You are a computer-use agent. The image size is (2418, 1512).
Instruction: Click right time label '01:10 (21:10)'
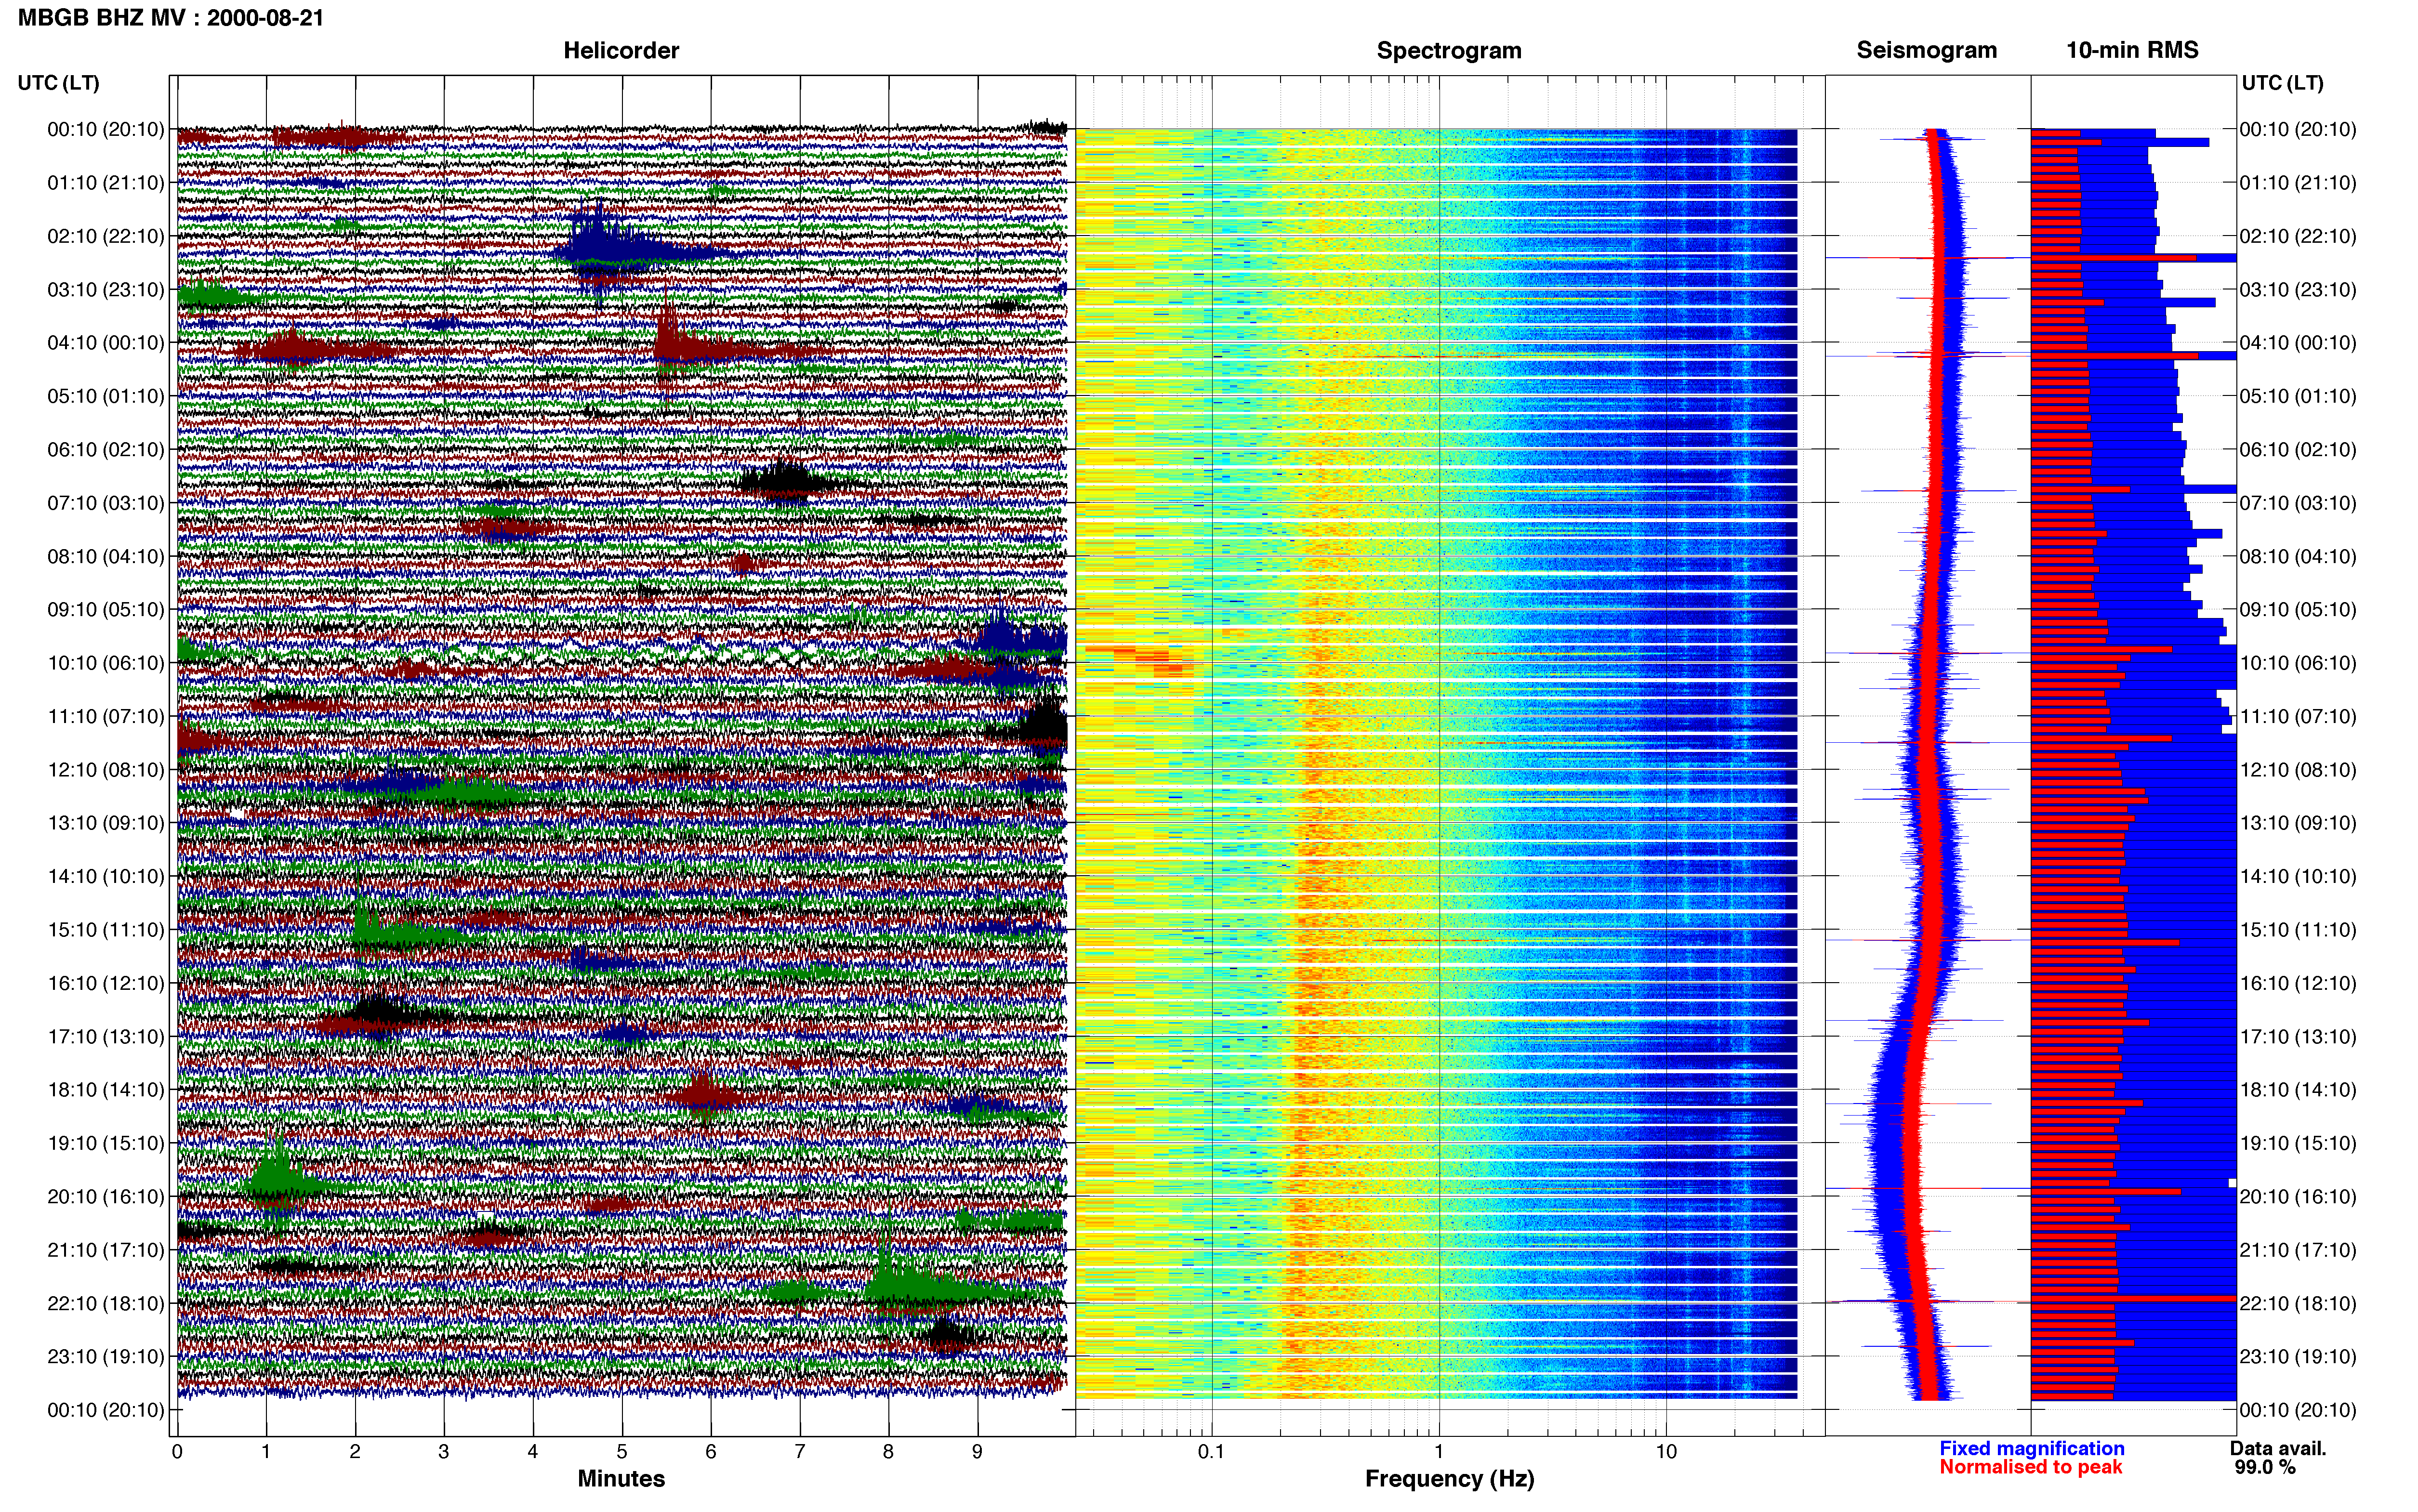tap(2298, 183)
